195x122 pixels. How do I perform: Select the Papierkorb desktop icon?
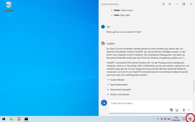(9, 6)
